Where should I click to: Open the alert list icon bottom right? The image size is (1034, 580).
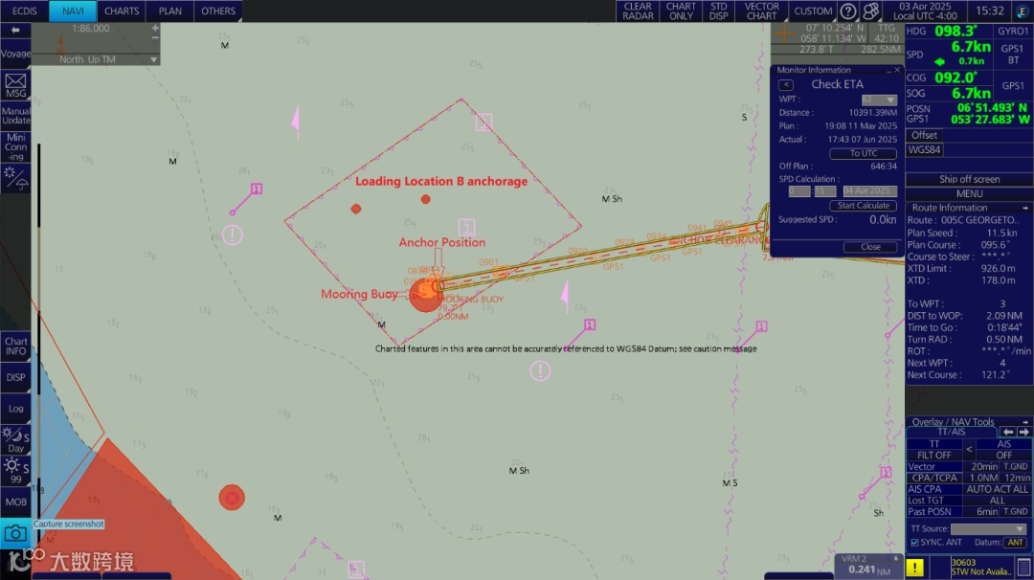(1023, 567)
